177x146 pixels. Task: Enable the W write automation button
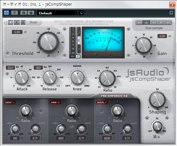(x=31, y=13)
